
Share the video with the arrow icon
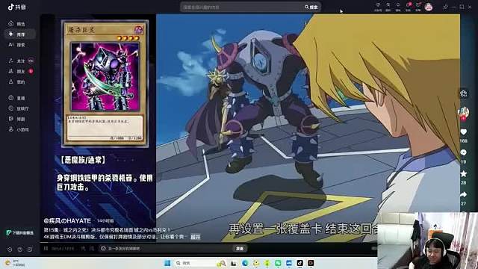(463, 194)
